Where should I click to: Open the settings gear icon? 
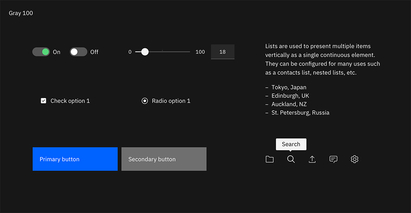pyautogui.click(x=354, y=159)
